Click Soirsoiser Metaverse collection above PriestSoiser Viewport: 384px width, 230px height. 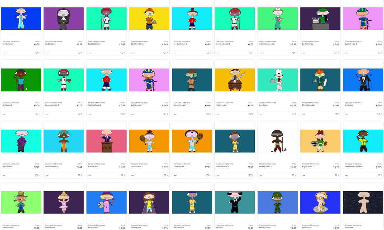coord(11,164)
